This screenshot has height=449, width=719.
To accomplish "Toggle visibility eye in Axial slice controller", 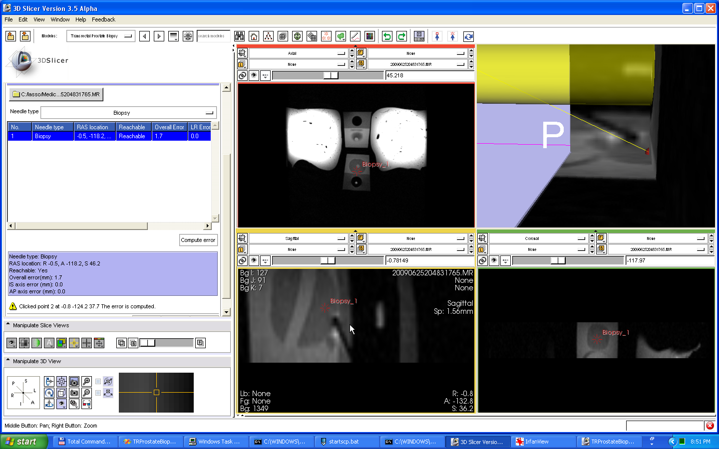I will (254, 76).
